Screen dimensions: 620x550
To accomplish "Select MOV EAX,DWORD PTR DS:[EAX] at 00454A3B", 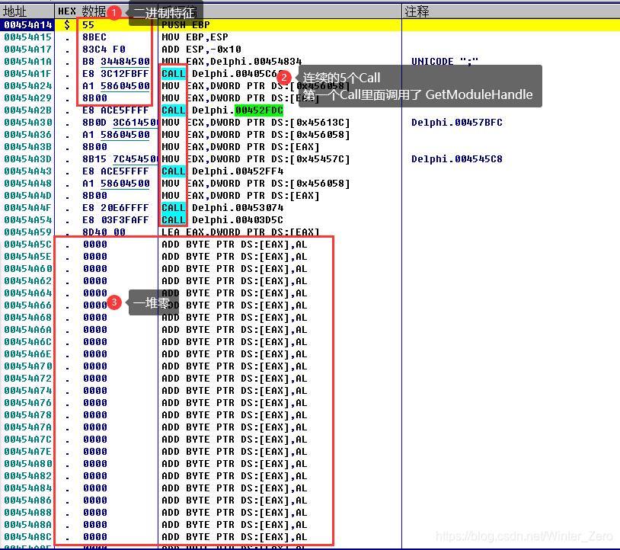I will pos(241,147).
